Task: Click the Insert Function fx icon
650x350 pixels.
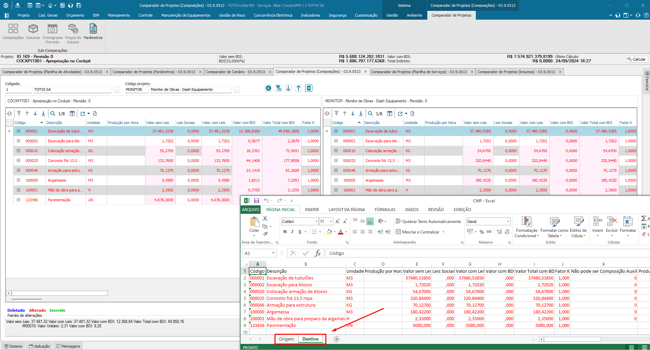Action: coord(318,253)
